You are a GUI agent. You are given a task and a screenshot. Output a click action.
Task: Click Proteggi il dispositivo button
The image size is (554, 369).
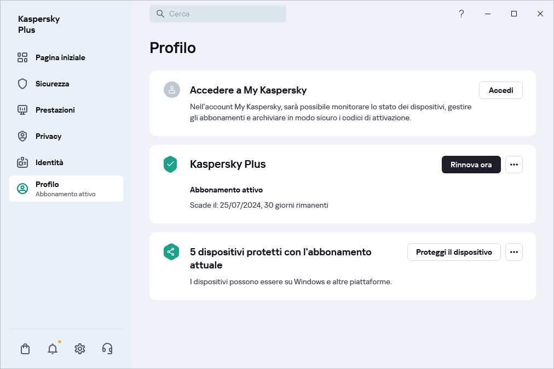point(454,252)
